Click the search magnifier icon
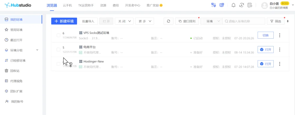 (x=226, y=21)
